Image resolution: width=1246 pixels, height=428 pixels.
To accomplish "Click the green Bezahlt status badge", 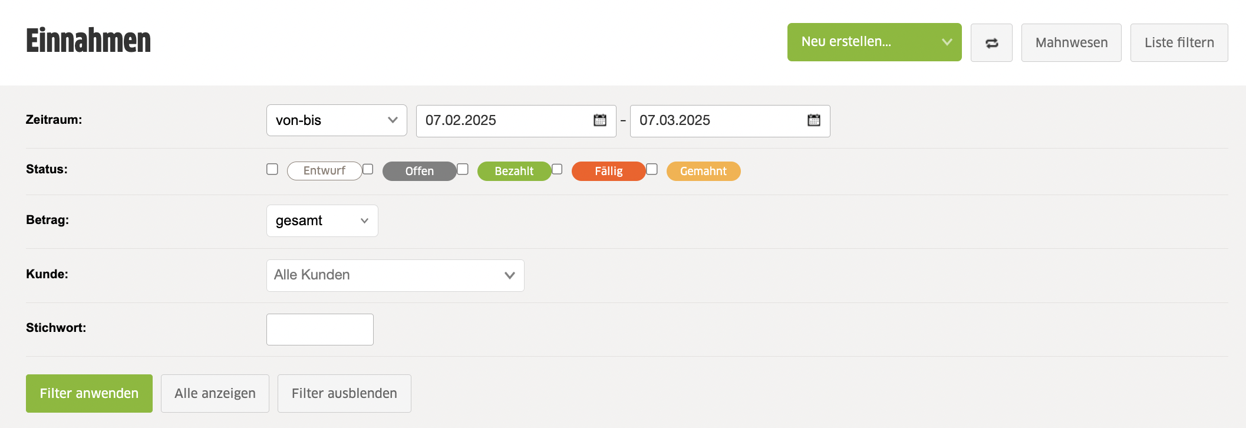I will (513, 171).
